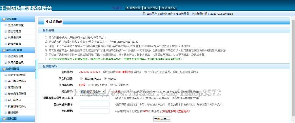Focus the 所属普通管理员 input field
Screen dimensions: 295x123
point(95,98)
